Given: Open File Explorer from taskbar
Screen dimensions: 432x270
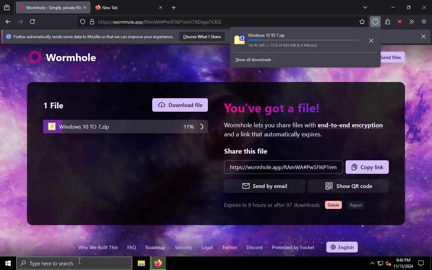Looking at the screenshot, I should (x=141, y=263).
